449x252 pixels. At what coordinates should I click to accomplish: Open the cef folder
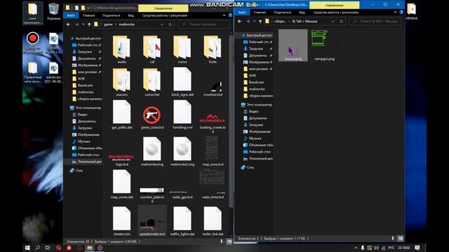152,49
